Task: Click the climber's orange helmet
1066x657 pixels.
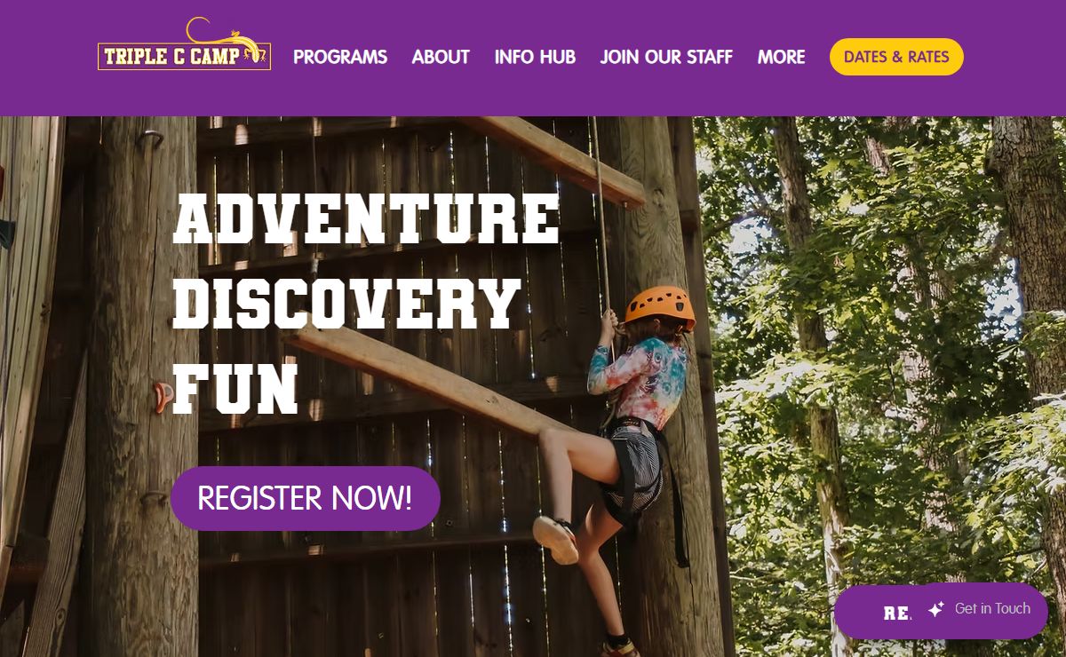Action: coord(659,305)
